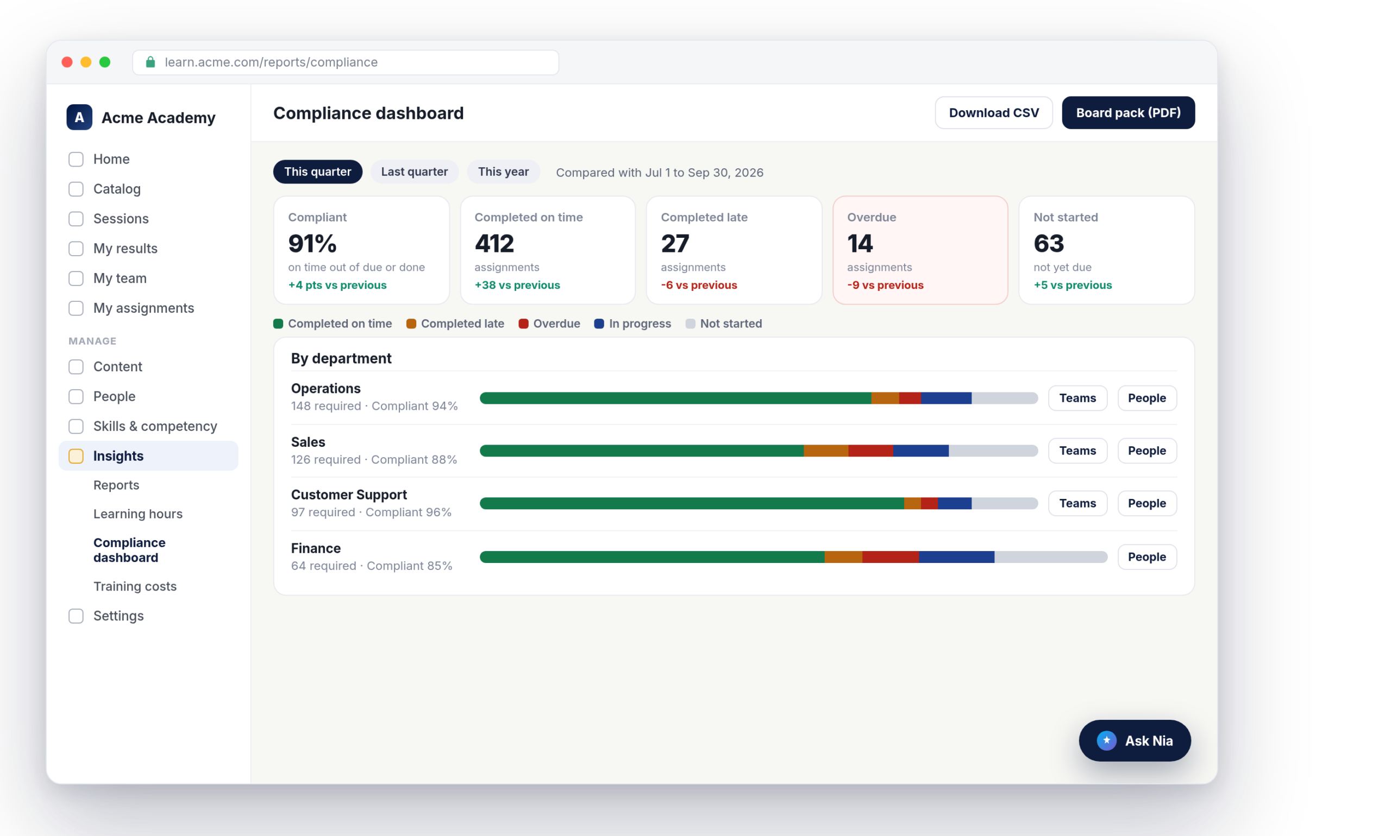Open Training costs submenu item
This screenshot has width=1391, height=836.
135,586
